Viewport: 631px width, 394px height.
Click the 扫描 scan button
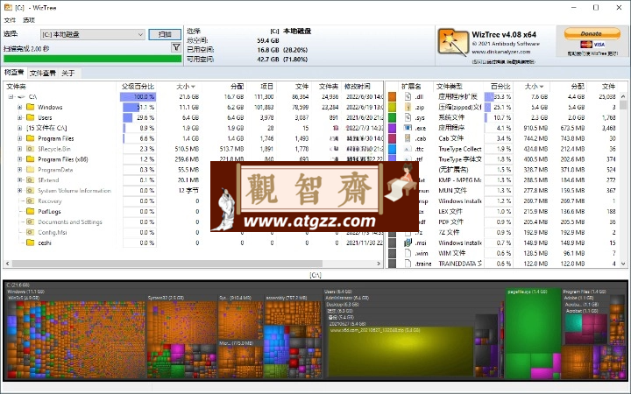(x=165, y=34)
